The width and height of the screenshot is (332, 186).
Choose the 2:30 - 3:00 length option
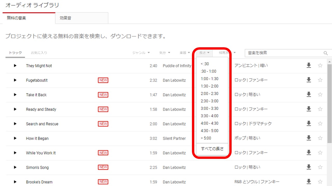tap(212, 101)
